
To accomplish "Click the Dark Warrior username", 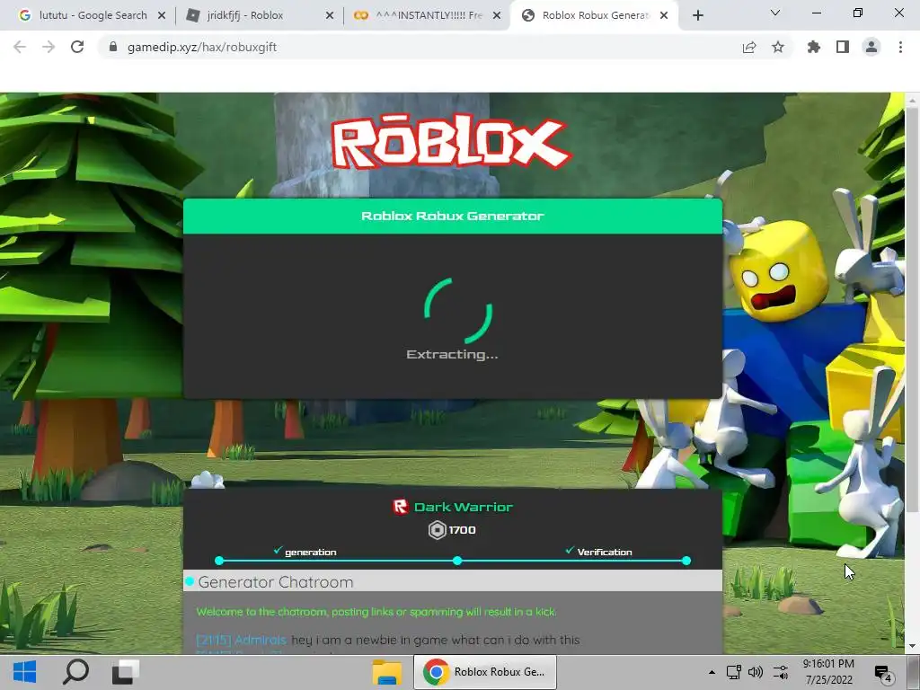I will coord(464,507).
